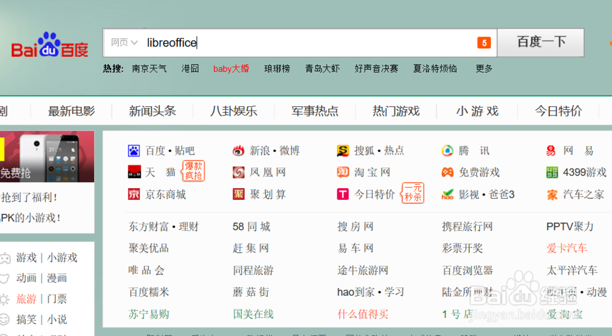Click the 4399 green icon
This screenshot has width=612, height=336.
click(x=552, y=172)
